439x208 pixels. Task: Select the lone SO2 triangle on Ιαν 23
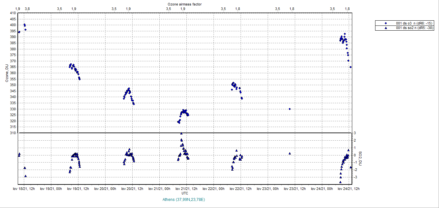click(x=290, y=154)
